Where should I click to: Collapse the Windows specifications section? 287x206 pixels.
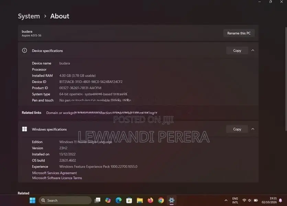click(x=253, y=129)
